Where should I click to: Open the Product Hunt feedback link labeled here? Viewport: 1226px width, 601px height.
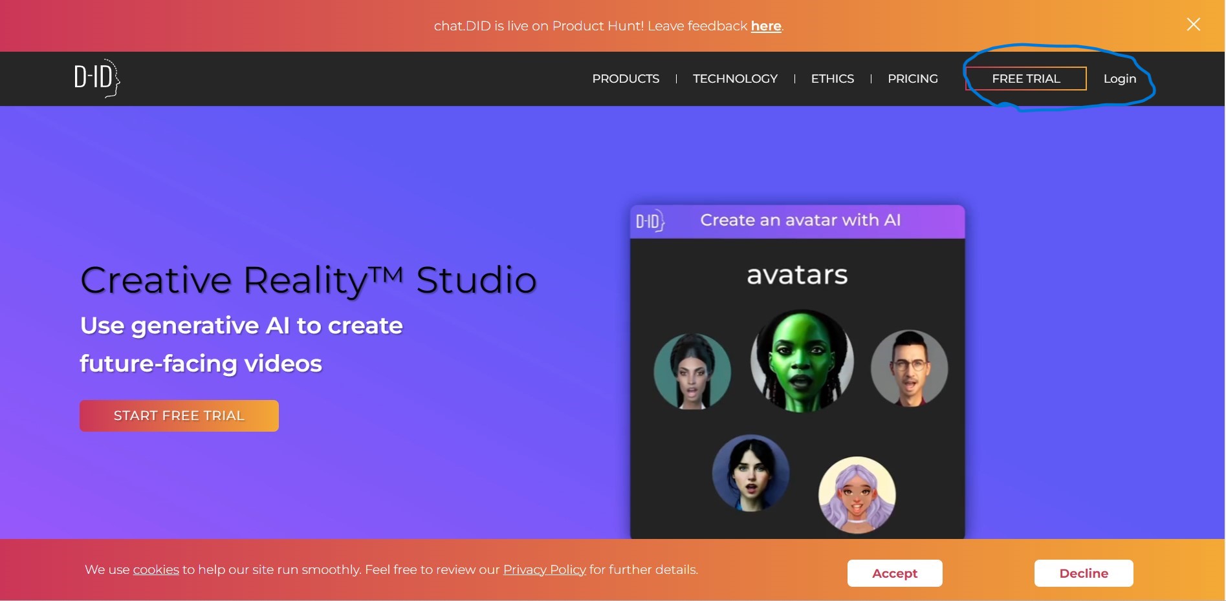click(x=765, y=26)
